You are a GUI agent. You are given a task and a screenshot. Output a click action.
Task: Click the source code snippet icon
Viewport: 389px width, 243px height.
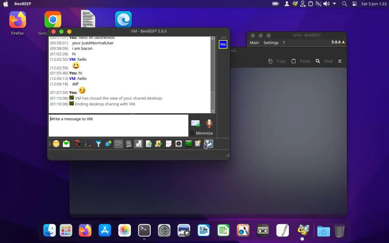point(169,144)
